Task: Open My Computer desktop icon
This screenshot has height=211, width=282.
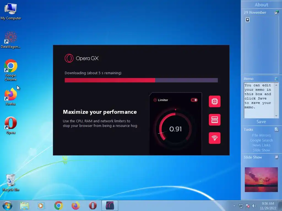Action: coord(11,12)
